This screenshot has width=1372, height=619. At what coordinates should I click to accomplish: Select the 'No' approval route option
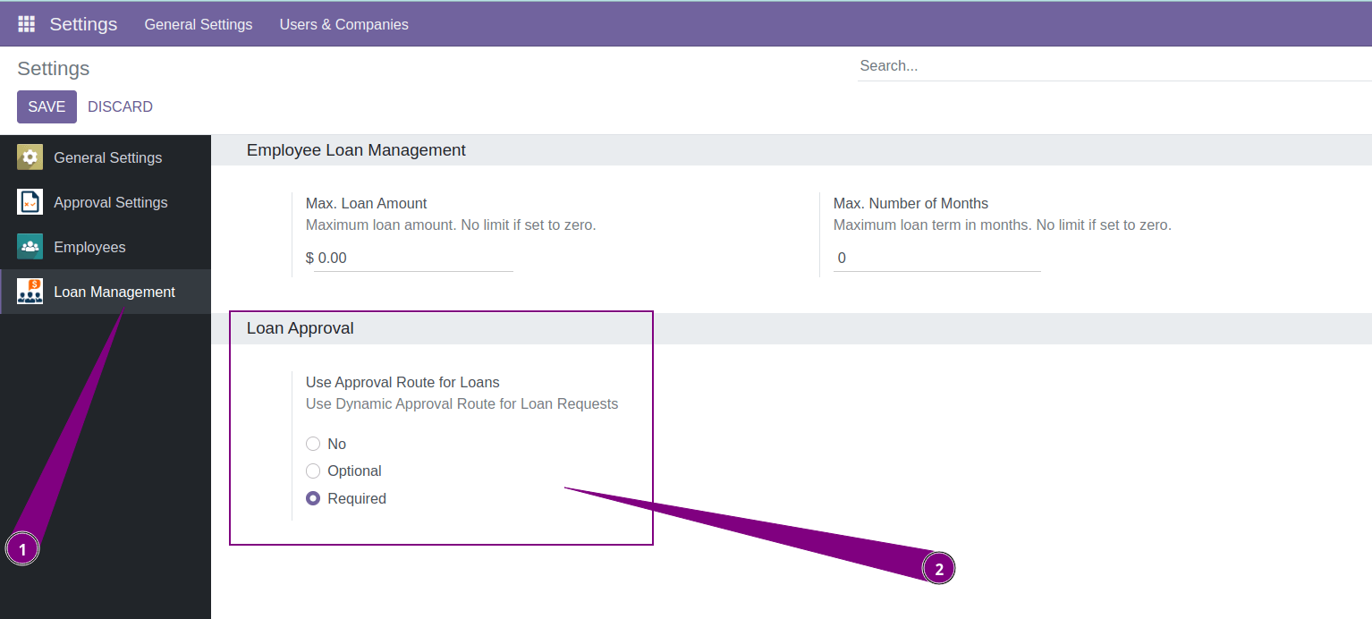pos(313,444)
